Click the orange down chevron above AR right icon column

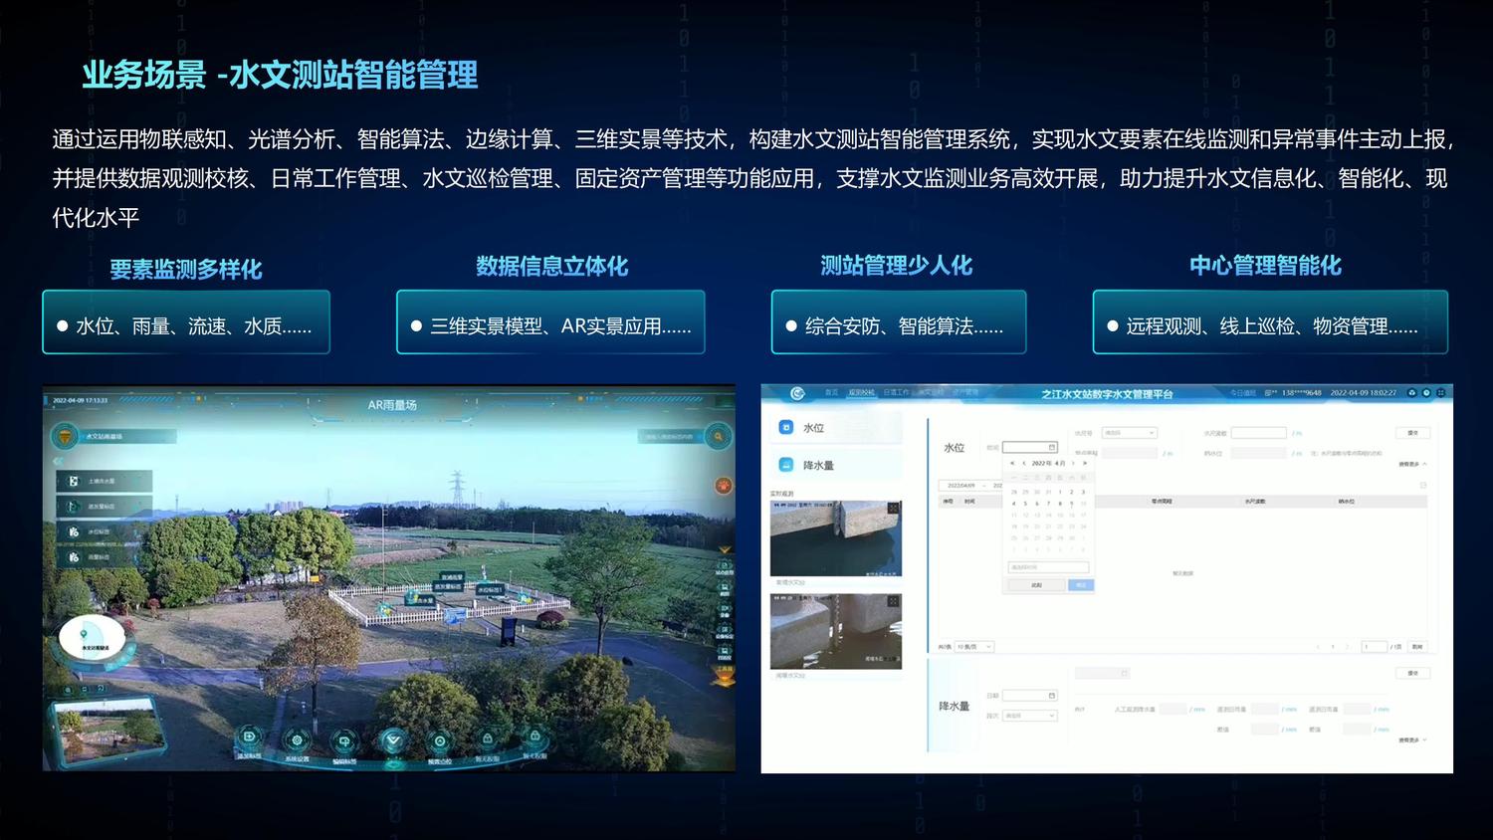[725, 549]
